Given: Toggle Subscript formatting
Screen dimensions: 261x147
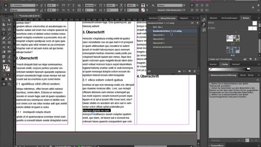Looking at the screenshot, I should (x=69, y=10).
